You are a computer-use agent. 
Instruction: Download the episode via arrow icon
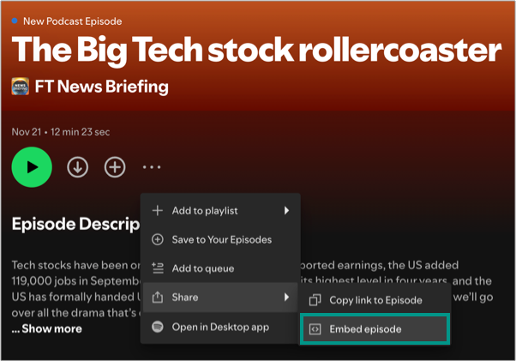(x=78, y=167)
